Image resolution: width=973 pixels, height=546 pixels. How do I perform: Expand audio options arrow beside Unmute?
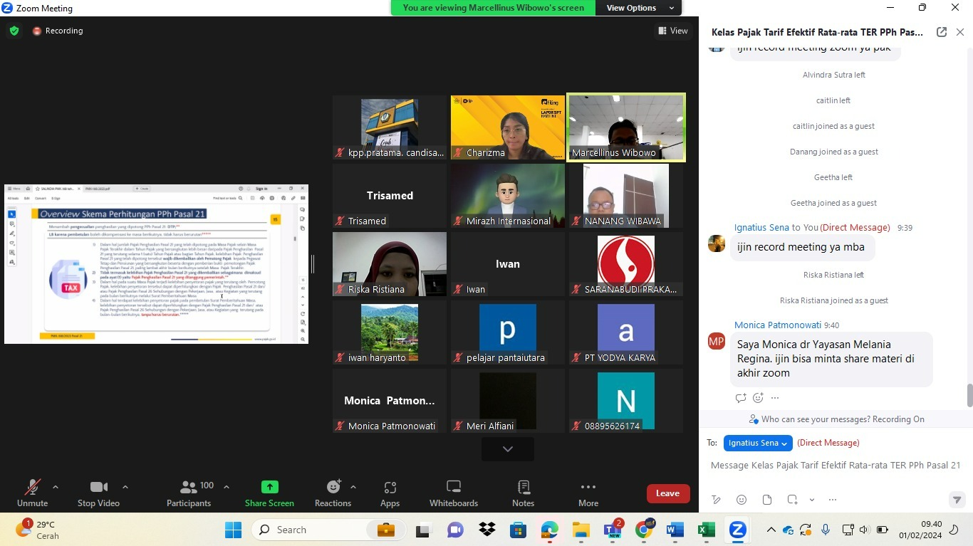coord(56,487)
